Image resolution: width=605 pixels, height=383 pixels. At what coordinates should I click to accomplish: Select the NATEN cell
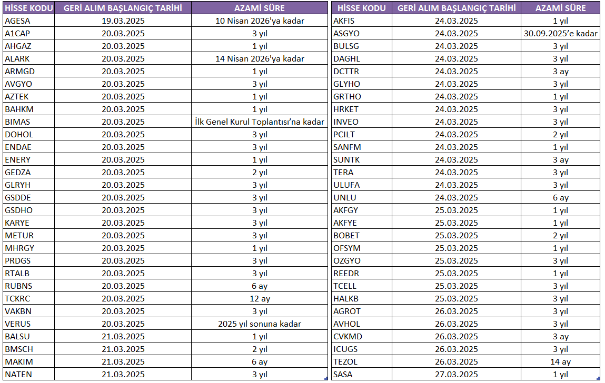click(28, 375)
